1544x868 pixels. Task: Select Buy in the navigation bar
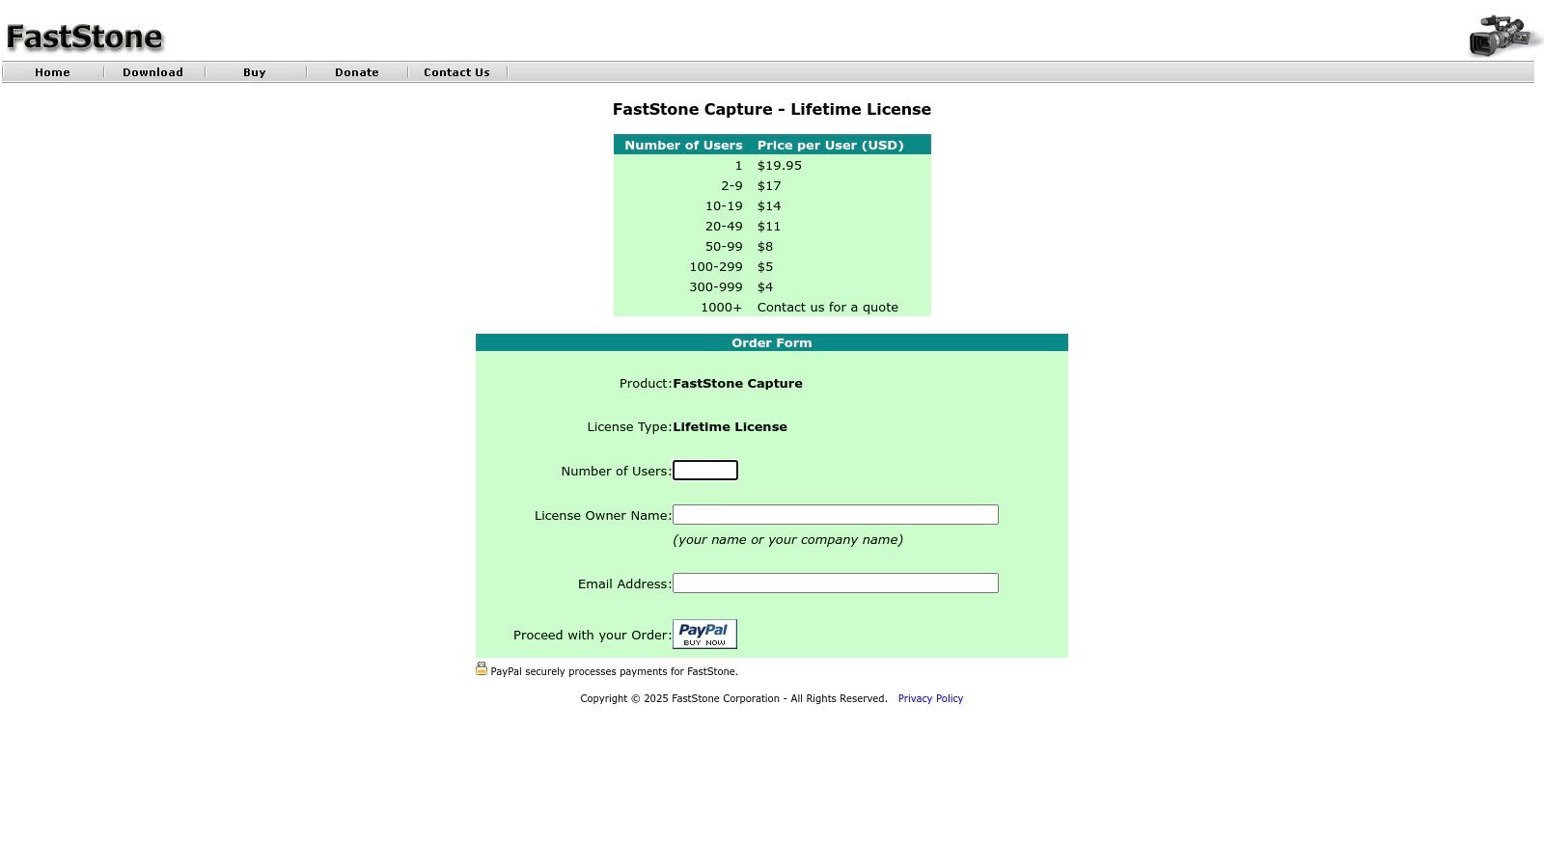pos(255,72)
